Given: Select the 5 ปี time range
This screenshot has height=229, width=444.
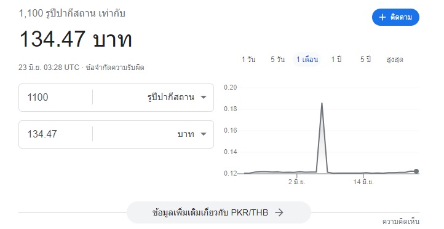Looking at the screenshot, I should [365, 60].
